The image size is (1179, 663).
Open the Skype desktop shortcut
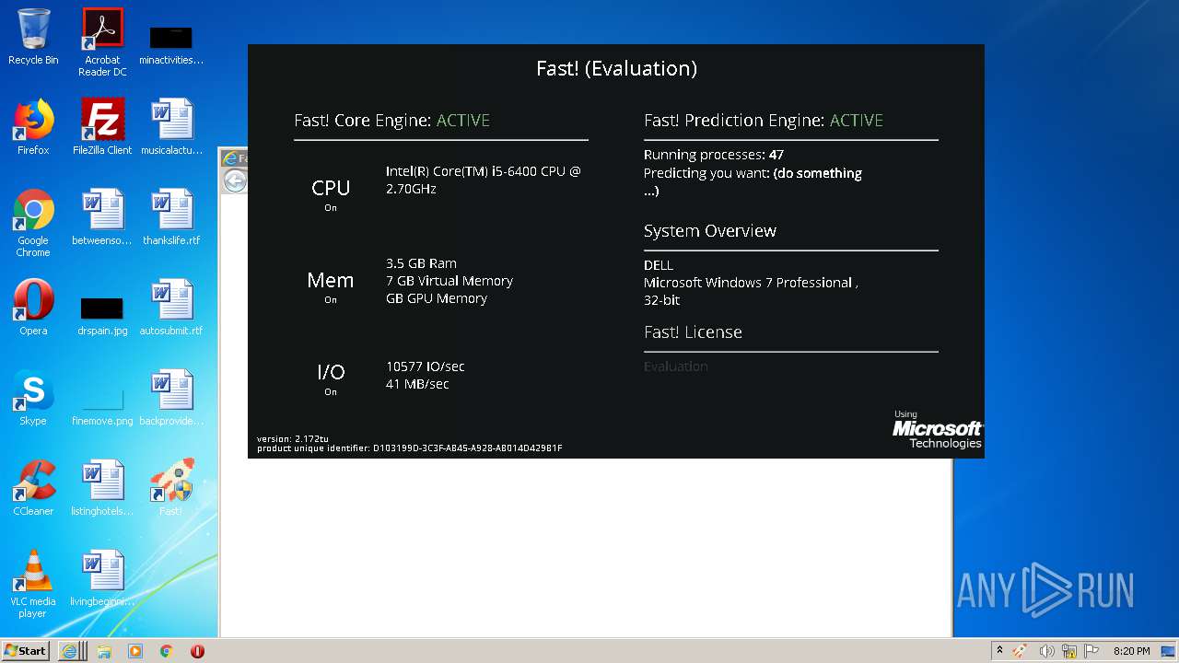pyautogui.click(x=33, y=398)
